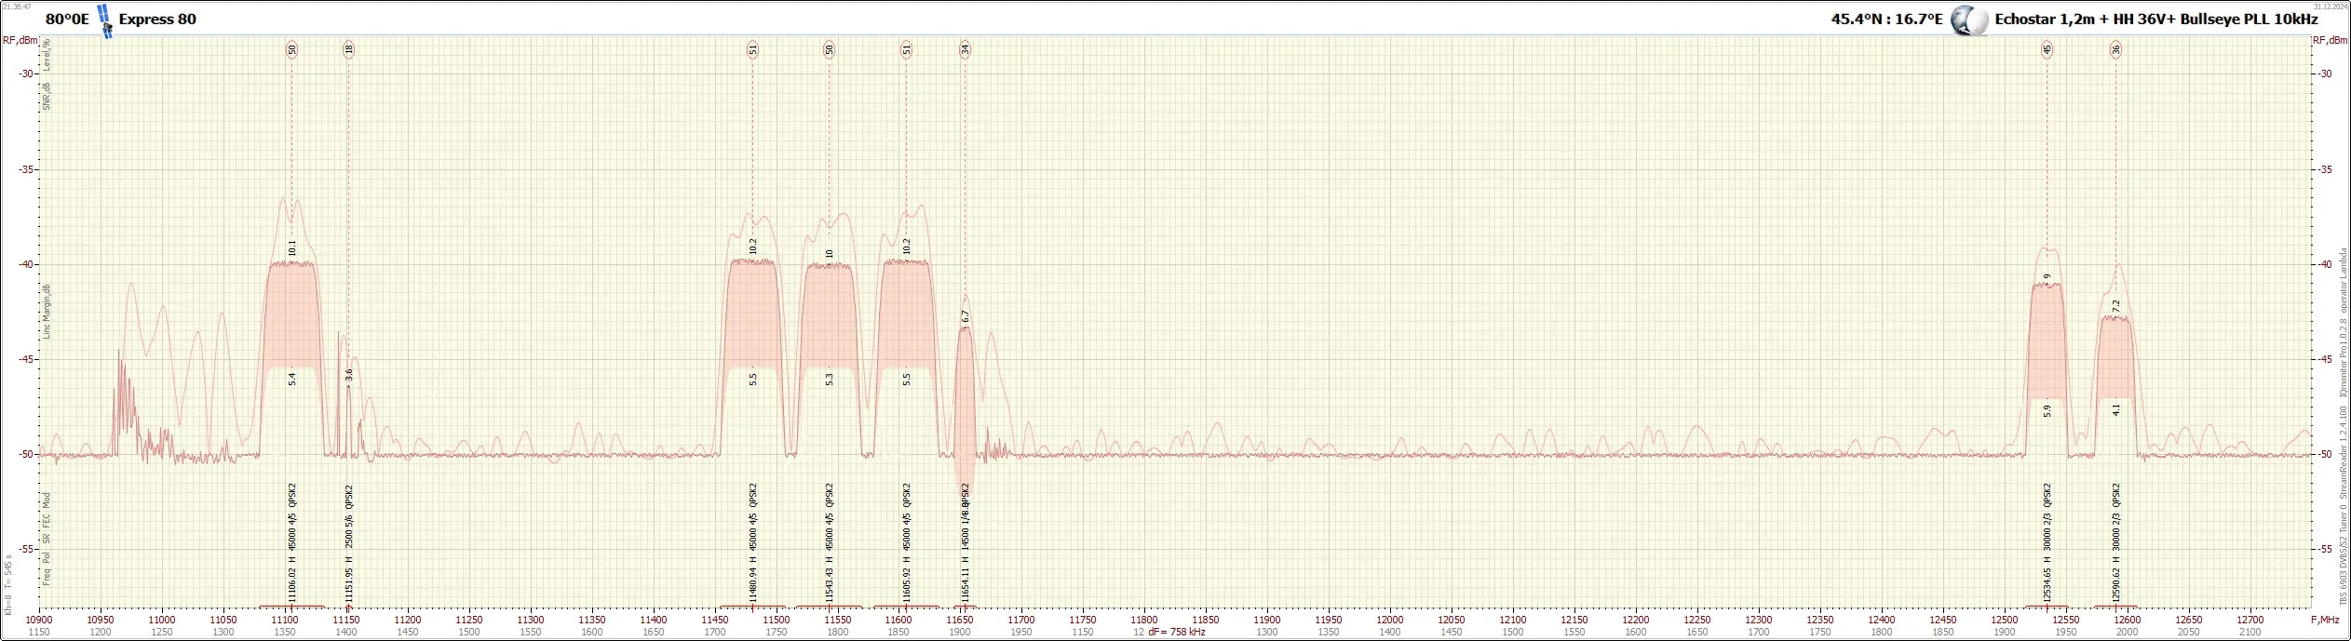Select the 11106.02 H transponder label
2351x641 pixels.
(x=291, y=579)
